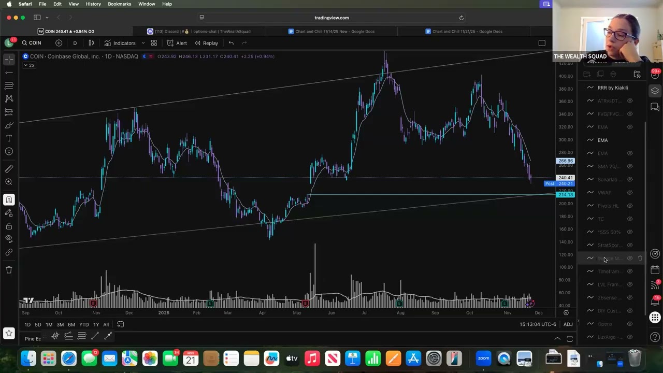
Task: Select the ruler measure tool
Action: tap(9, 169)
